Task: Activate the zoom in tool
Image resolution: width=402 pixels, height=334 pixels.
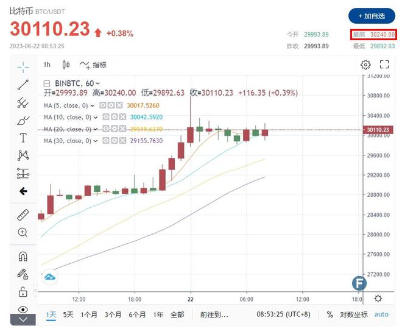Action: 23,232
